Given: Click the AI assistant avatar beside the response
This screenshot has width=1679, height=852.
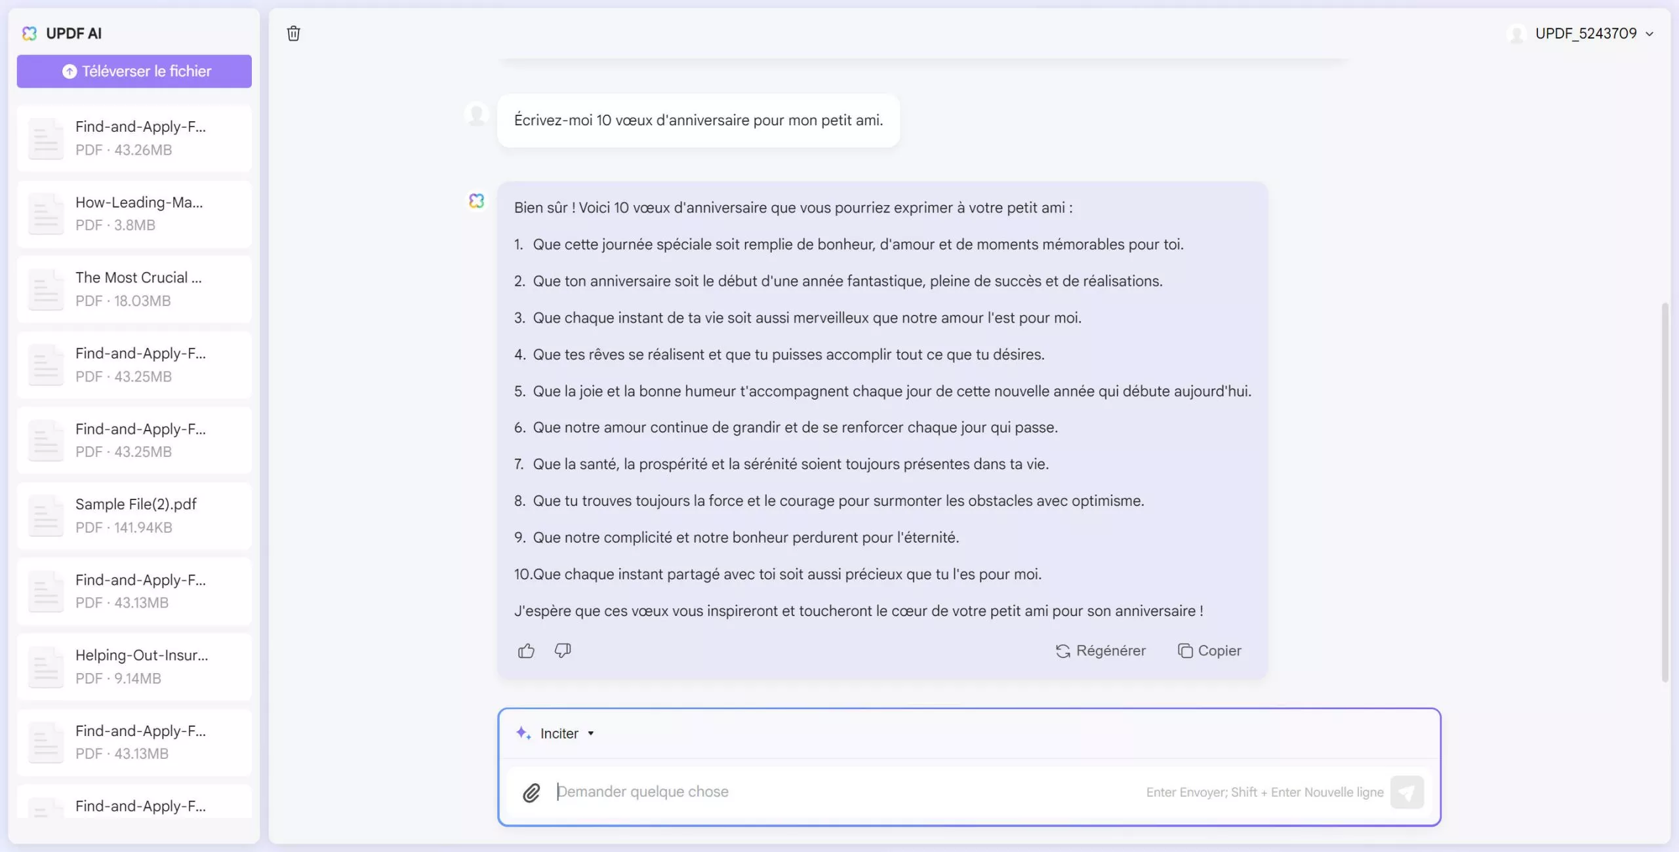Looking at the screenshot, I should pyautogui.click(x=477, y=201).
